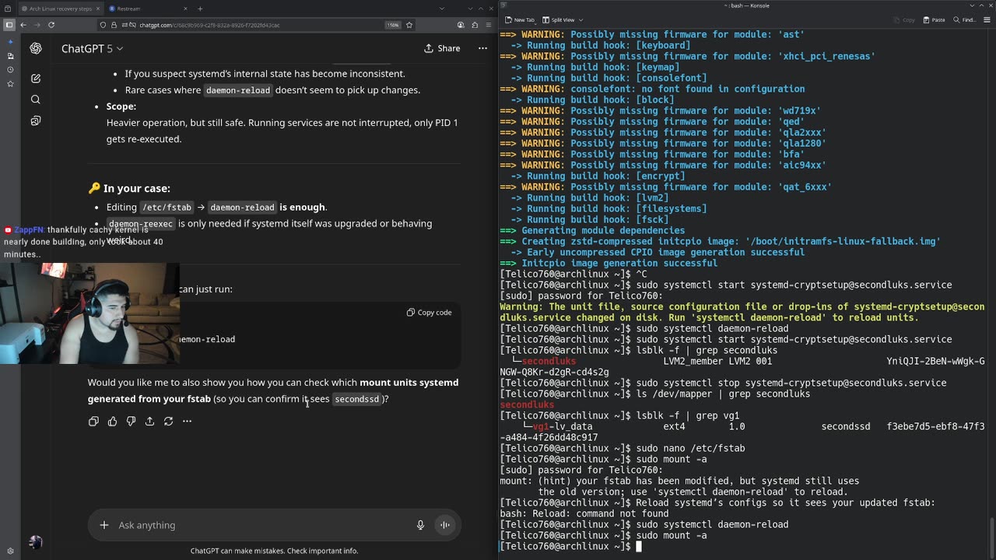Go back in browser history
Screen dimensions: 996x560
(x=23, y=25)
